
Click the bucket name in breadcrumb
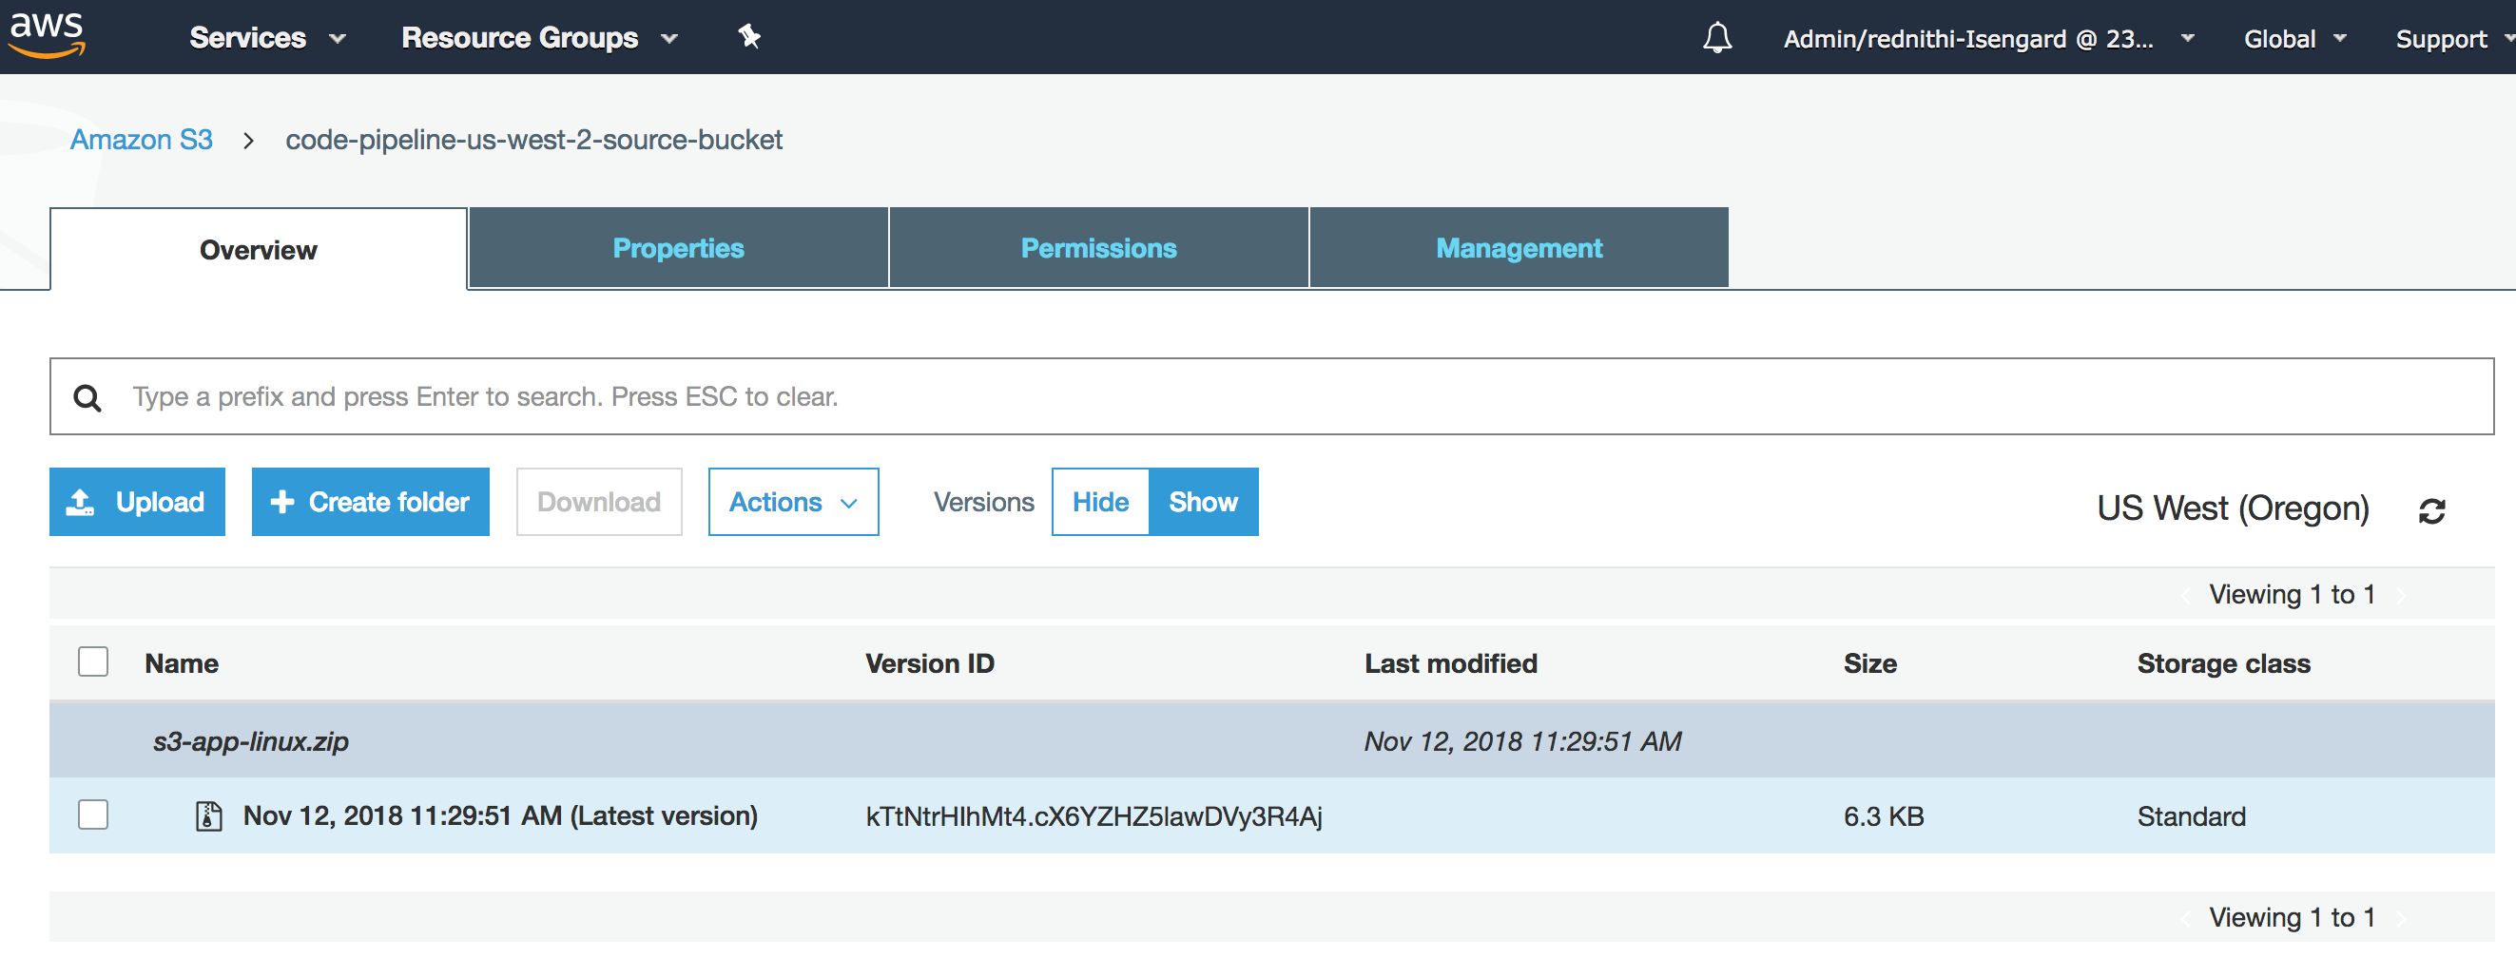tap(533, 140)
